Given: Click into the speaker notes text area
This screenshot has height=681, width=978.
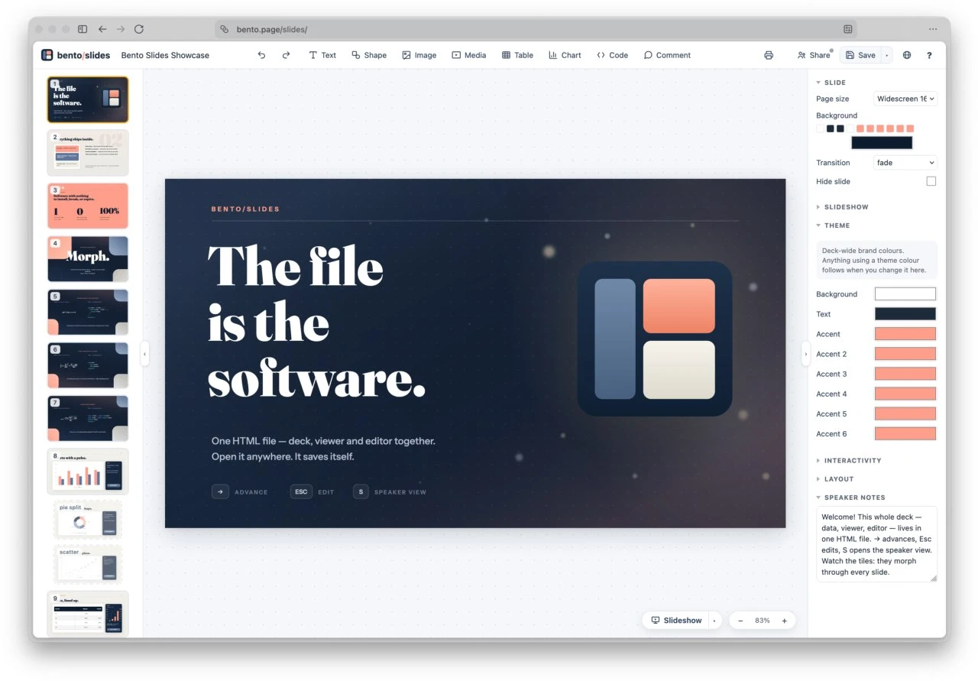Looking at the screenshot, I should (x=876, y=544).
